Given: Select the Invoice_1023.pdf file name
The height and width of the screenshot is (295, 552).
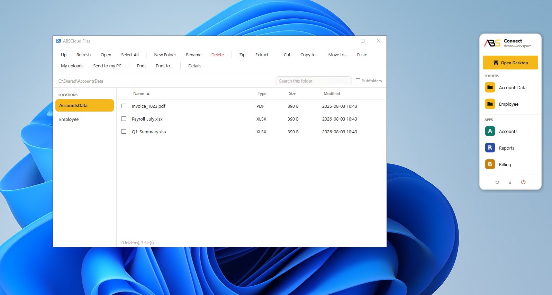Looking at the screenshot, I should 148,106.
